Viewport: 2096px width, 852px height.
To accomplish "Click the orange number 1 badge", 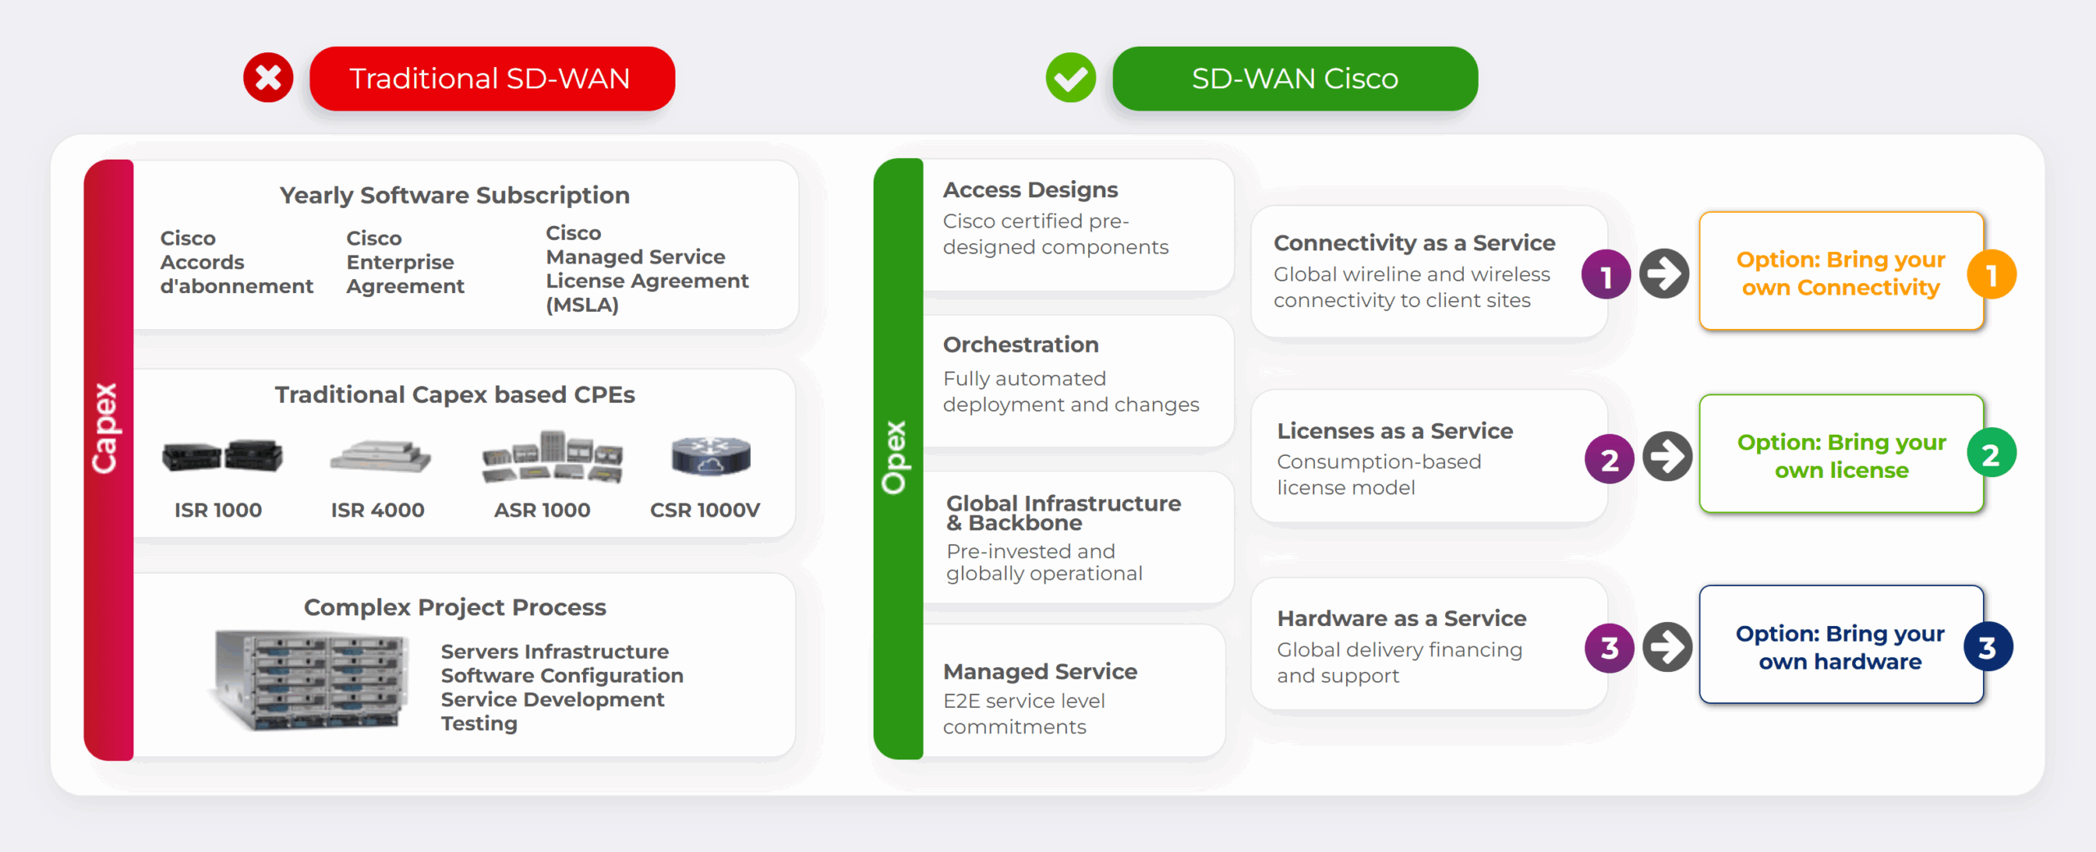I will tap(1991, 275).
